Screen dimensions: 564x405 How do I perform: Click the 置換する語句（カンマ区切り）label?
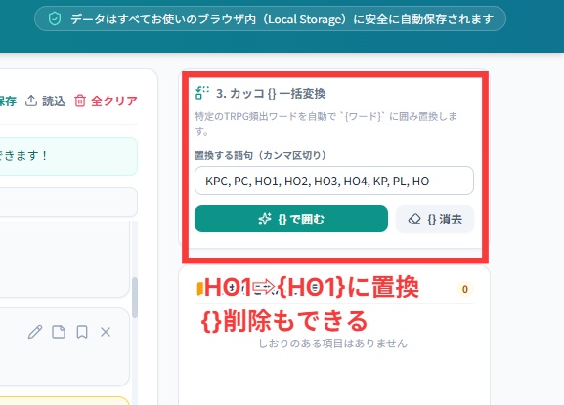click(x=261, y=155)
